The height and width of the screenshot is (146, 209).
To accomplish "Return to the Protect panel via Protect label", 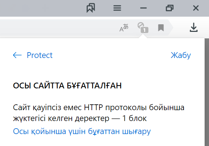I will [x=40, y=55].
